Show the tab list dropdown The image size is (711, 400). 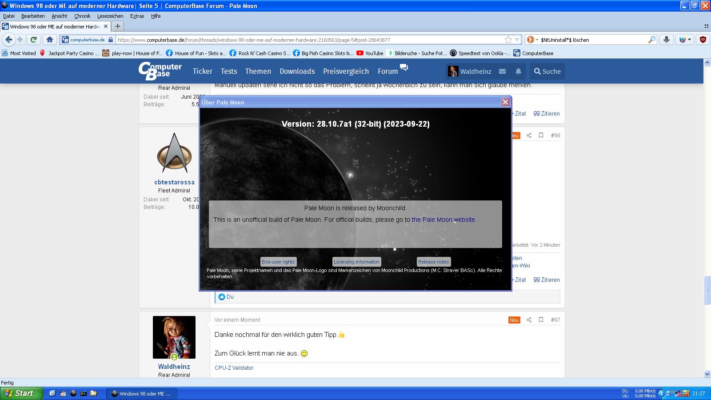(706, 26)
